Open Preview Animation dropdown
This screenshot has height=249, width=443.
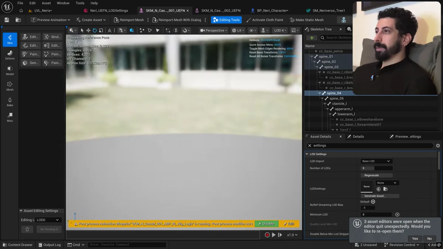tap(51, 20)
